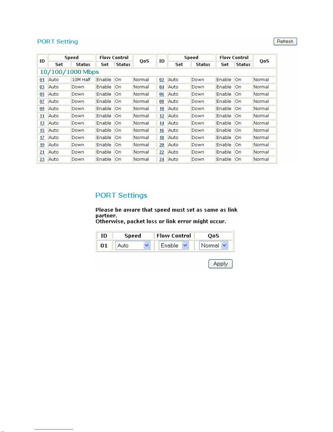This screenshot has height=432, width=333.
Task: Open port 02 link
Action: [x=162, y=80]
